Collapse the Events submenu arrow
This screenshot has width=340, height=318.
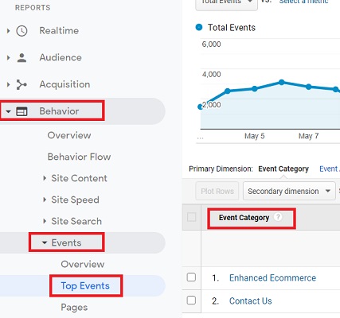(x=45, y=242)
